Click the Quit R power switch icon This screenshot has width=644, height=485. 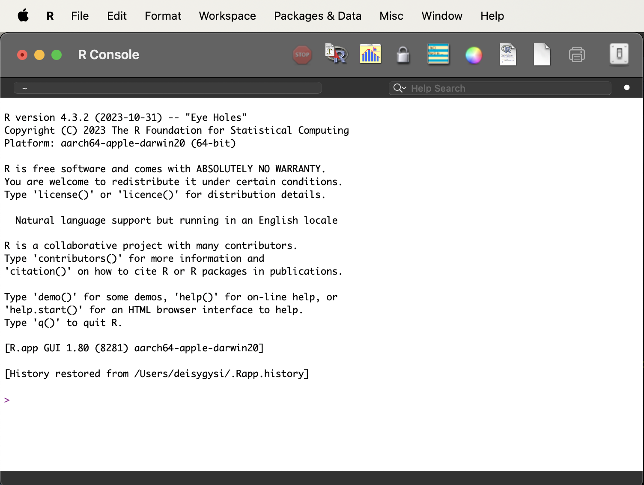(619, 54)
